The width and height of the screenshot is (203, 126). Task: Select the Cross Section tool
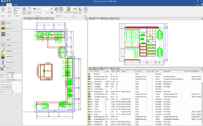(x=8, y=62)
